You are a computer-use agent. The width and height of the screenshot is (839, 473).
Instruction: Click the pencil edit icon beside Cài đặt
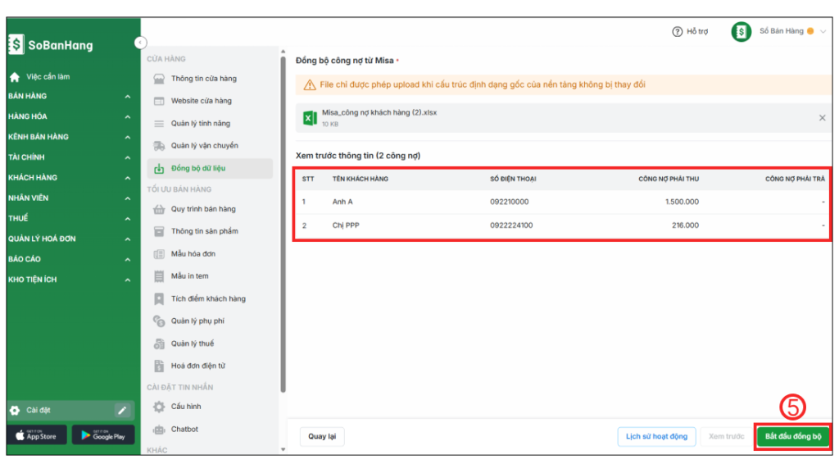click(x=122, y=410)
